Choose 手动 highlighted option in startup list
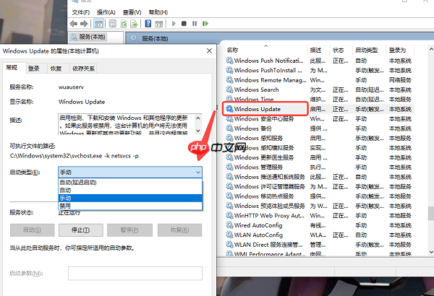The height and width of the screenshot is (296, 434). tap(130, 198)
